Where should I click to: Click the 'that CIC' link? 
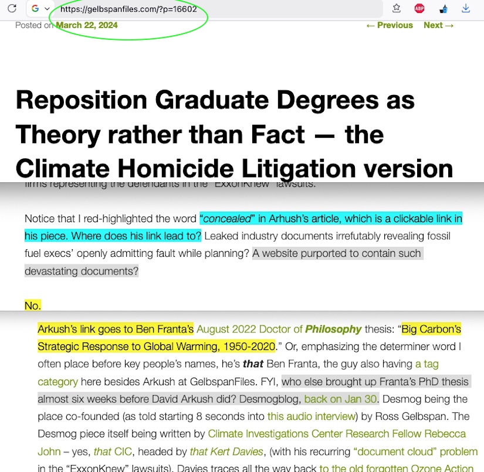click(x=102, y=452)
